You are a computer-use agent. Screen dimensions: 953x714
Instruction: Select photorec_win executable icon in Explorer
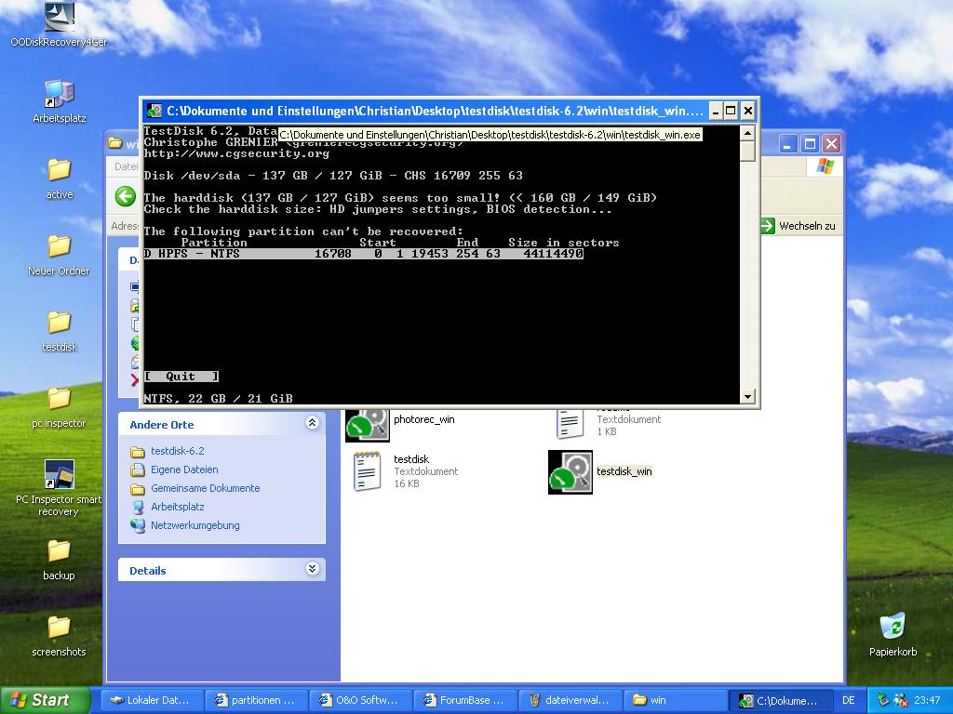(367, 424)
